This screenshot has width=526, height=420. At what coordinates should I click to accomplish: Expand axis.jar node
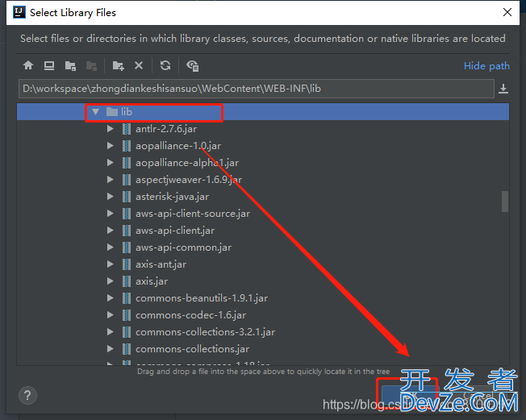(x=110, y=281)
